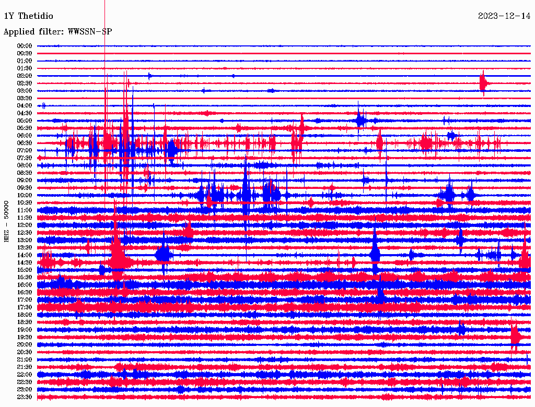Select the 03:30 time label
This screenshot has width=535, height=407.
(25, 99)
